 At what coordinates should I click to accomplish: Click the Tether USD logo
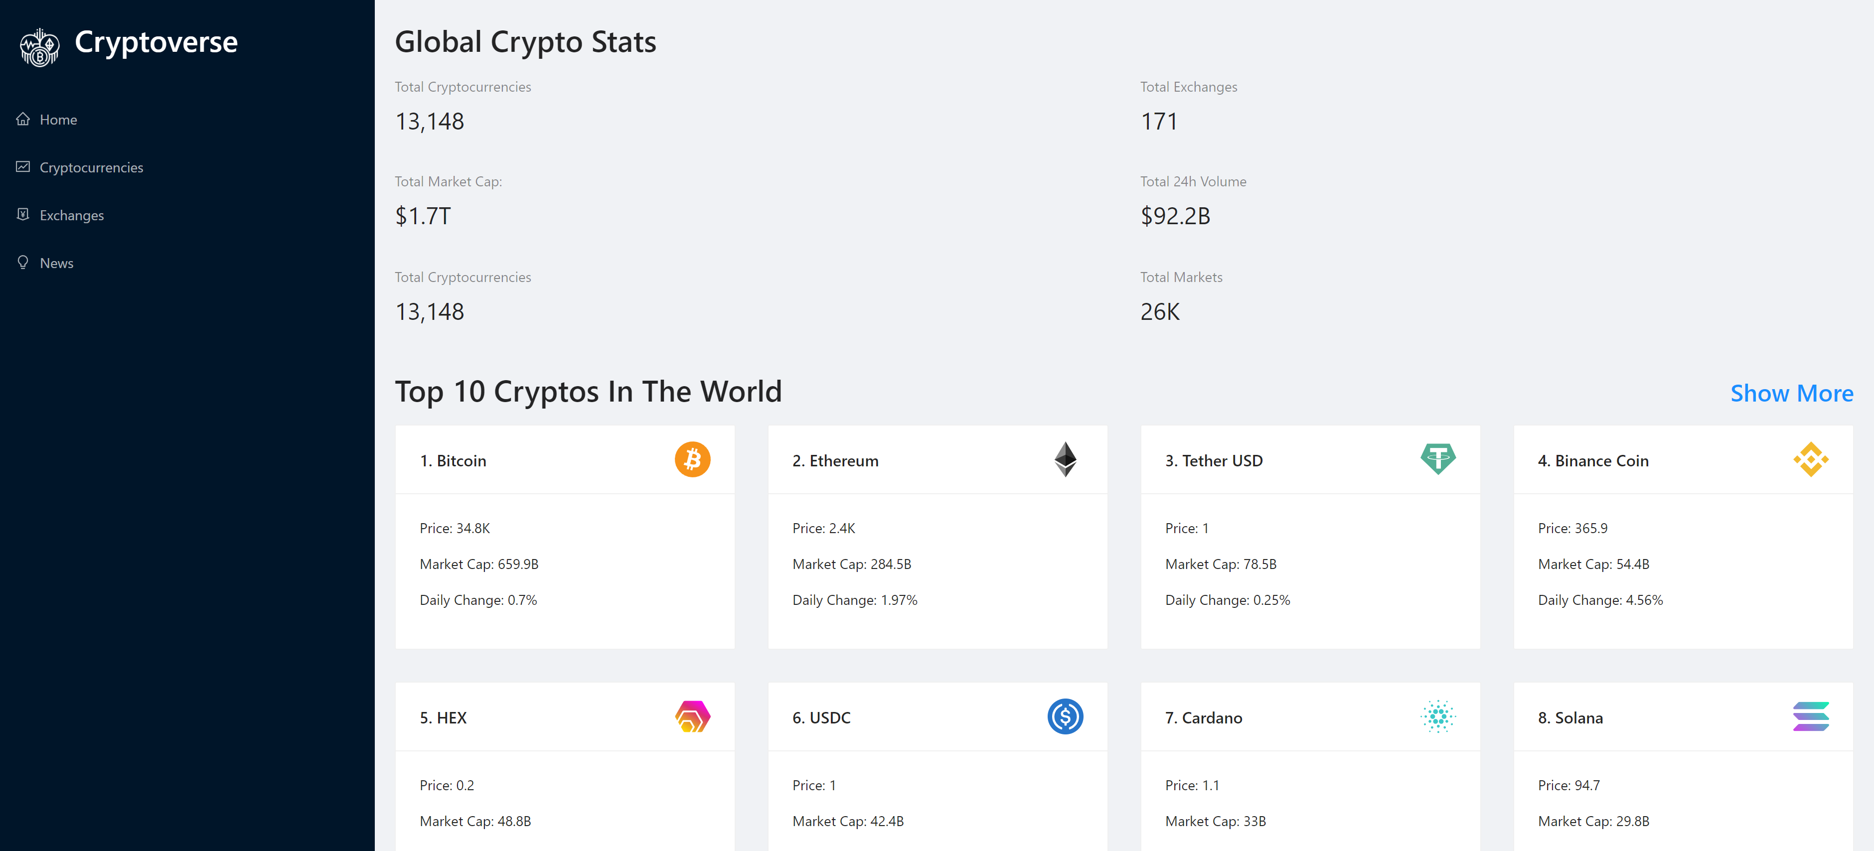[x=1438, y=460]
